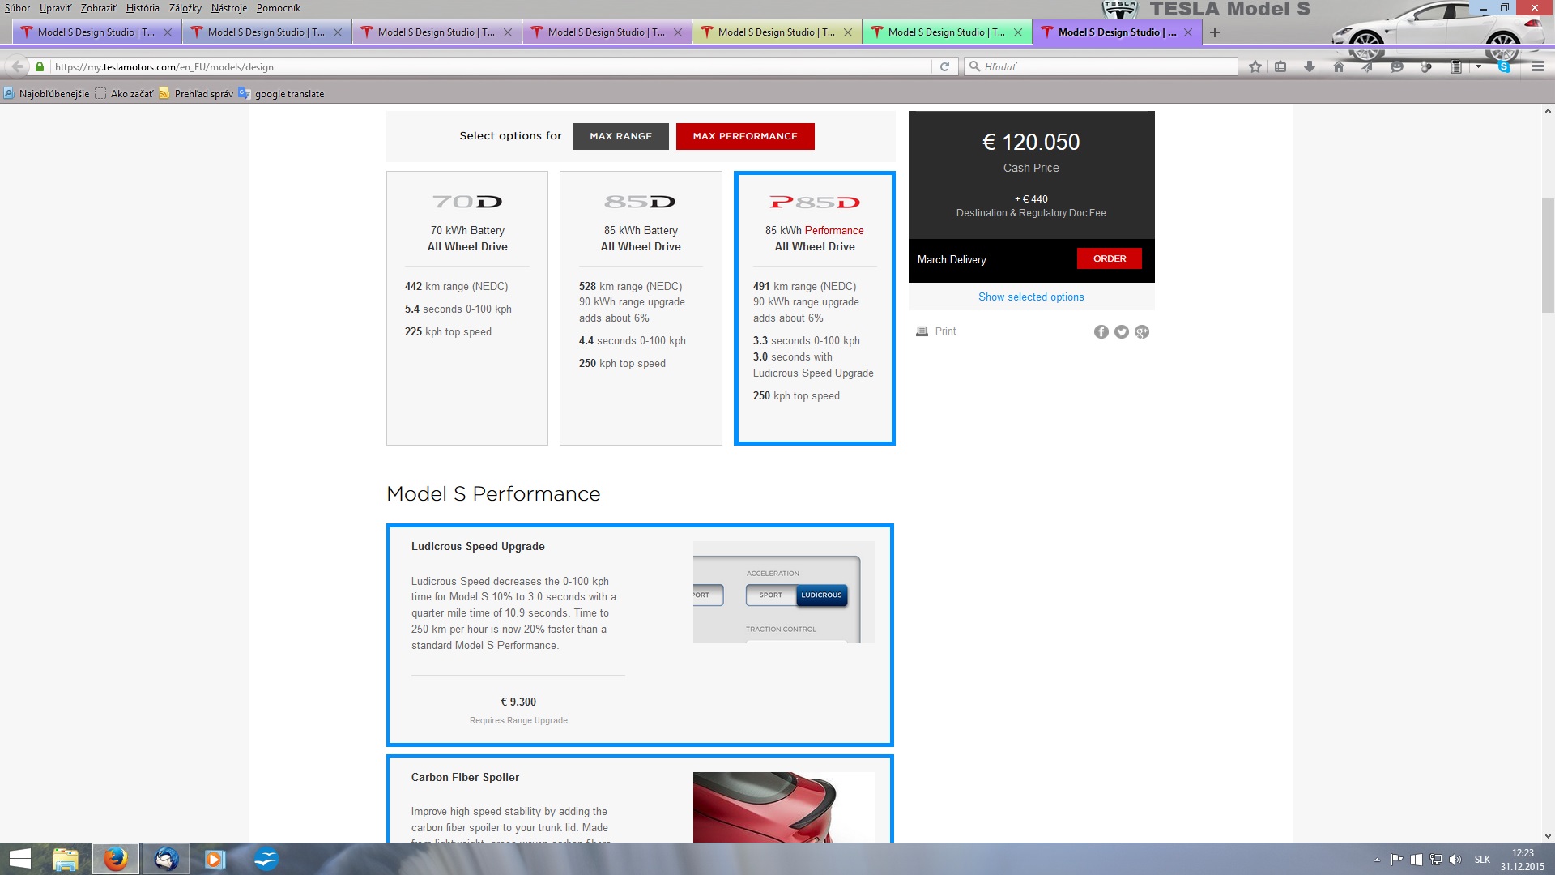Select the 70D battery option card
The height and width of the screenshot is (875, 1555).
tap(467, 308)
